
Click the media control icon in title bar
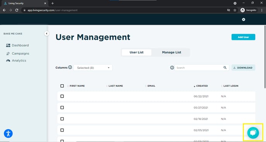[x=235, y=3]
